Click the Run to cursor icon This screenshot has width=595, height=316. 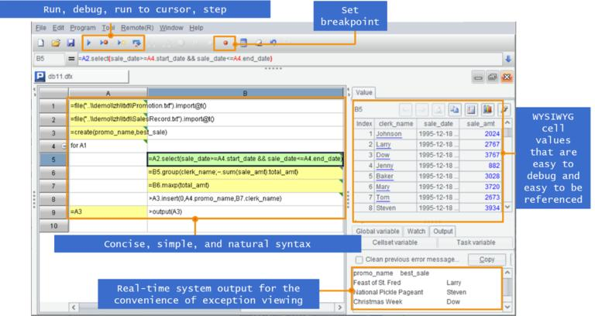coord(120,43)
